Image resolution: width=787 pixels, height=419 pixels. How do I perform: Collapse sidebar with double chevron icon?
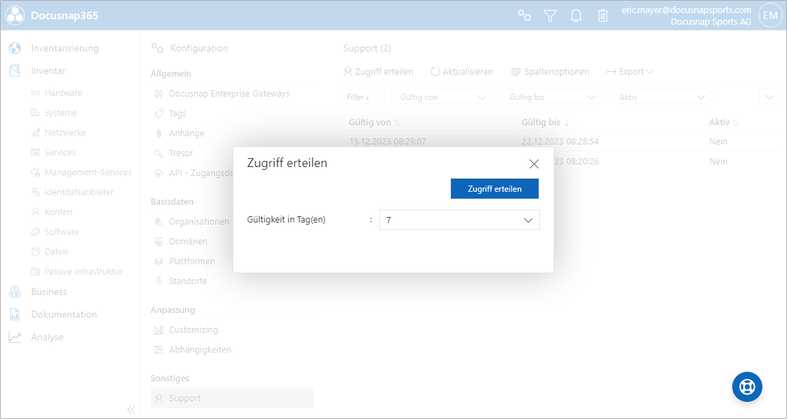[x=131, y=409]
